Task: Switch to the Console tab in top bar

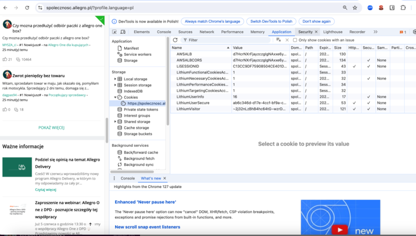Action: [x=164, y=32]
